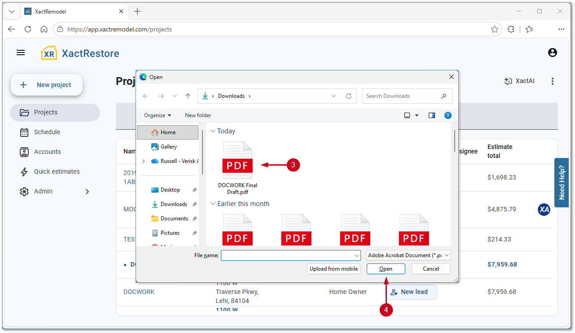Create a New folder in Downloads
Image resolution: width=575 pixels, height=333 pixels.
[198, 115]
